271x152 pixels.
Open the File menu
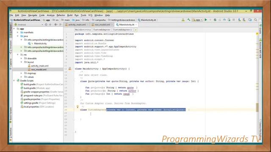tap(11, 15)
